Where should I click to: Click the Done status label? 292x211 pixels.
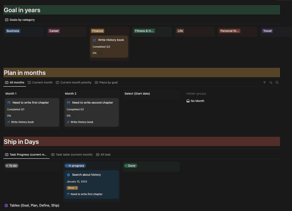(131, 166)
